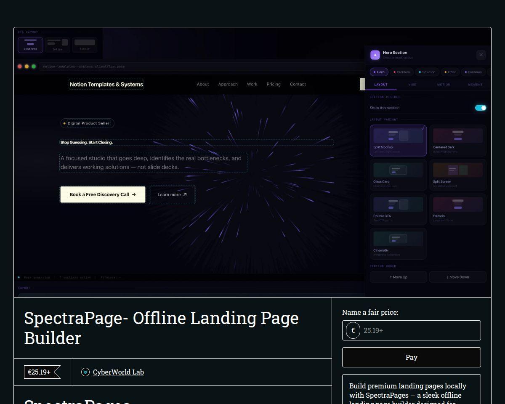The height and width of the screenshot is (404, 505).
Task: Click the Name a fair price field
Action: [412, 330]
